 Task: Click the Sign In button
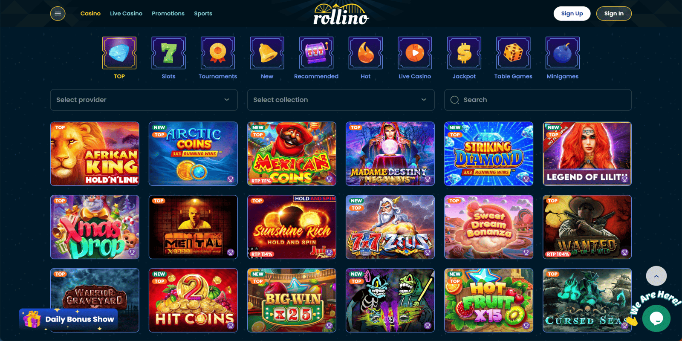614,14
